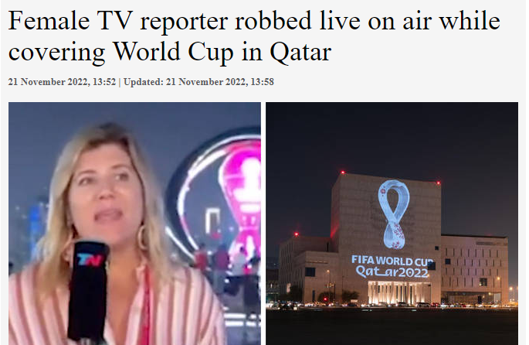
Task: Click the illuminated columned entrance of the building
Action: point(398,292)
